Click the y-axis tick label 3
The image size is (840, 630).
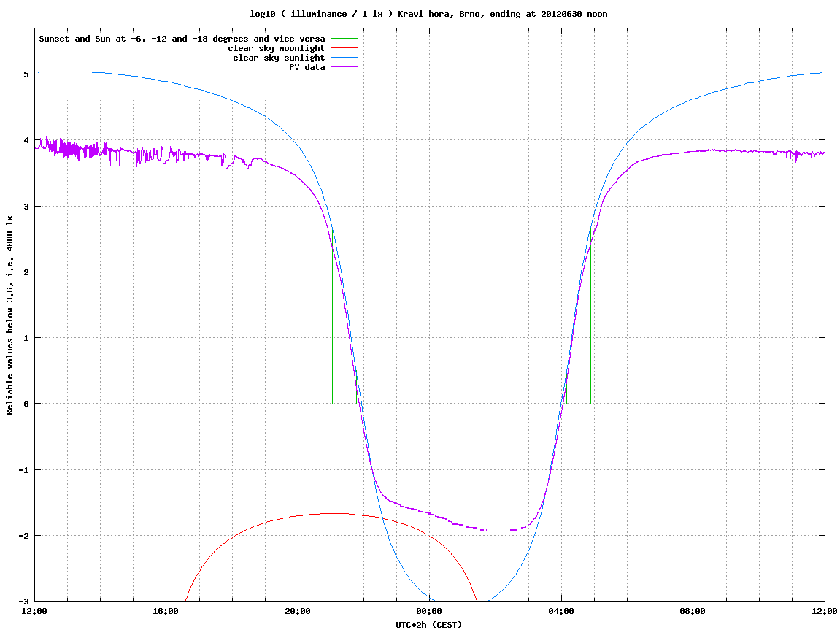click(x=26, y=207)
